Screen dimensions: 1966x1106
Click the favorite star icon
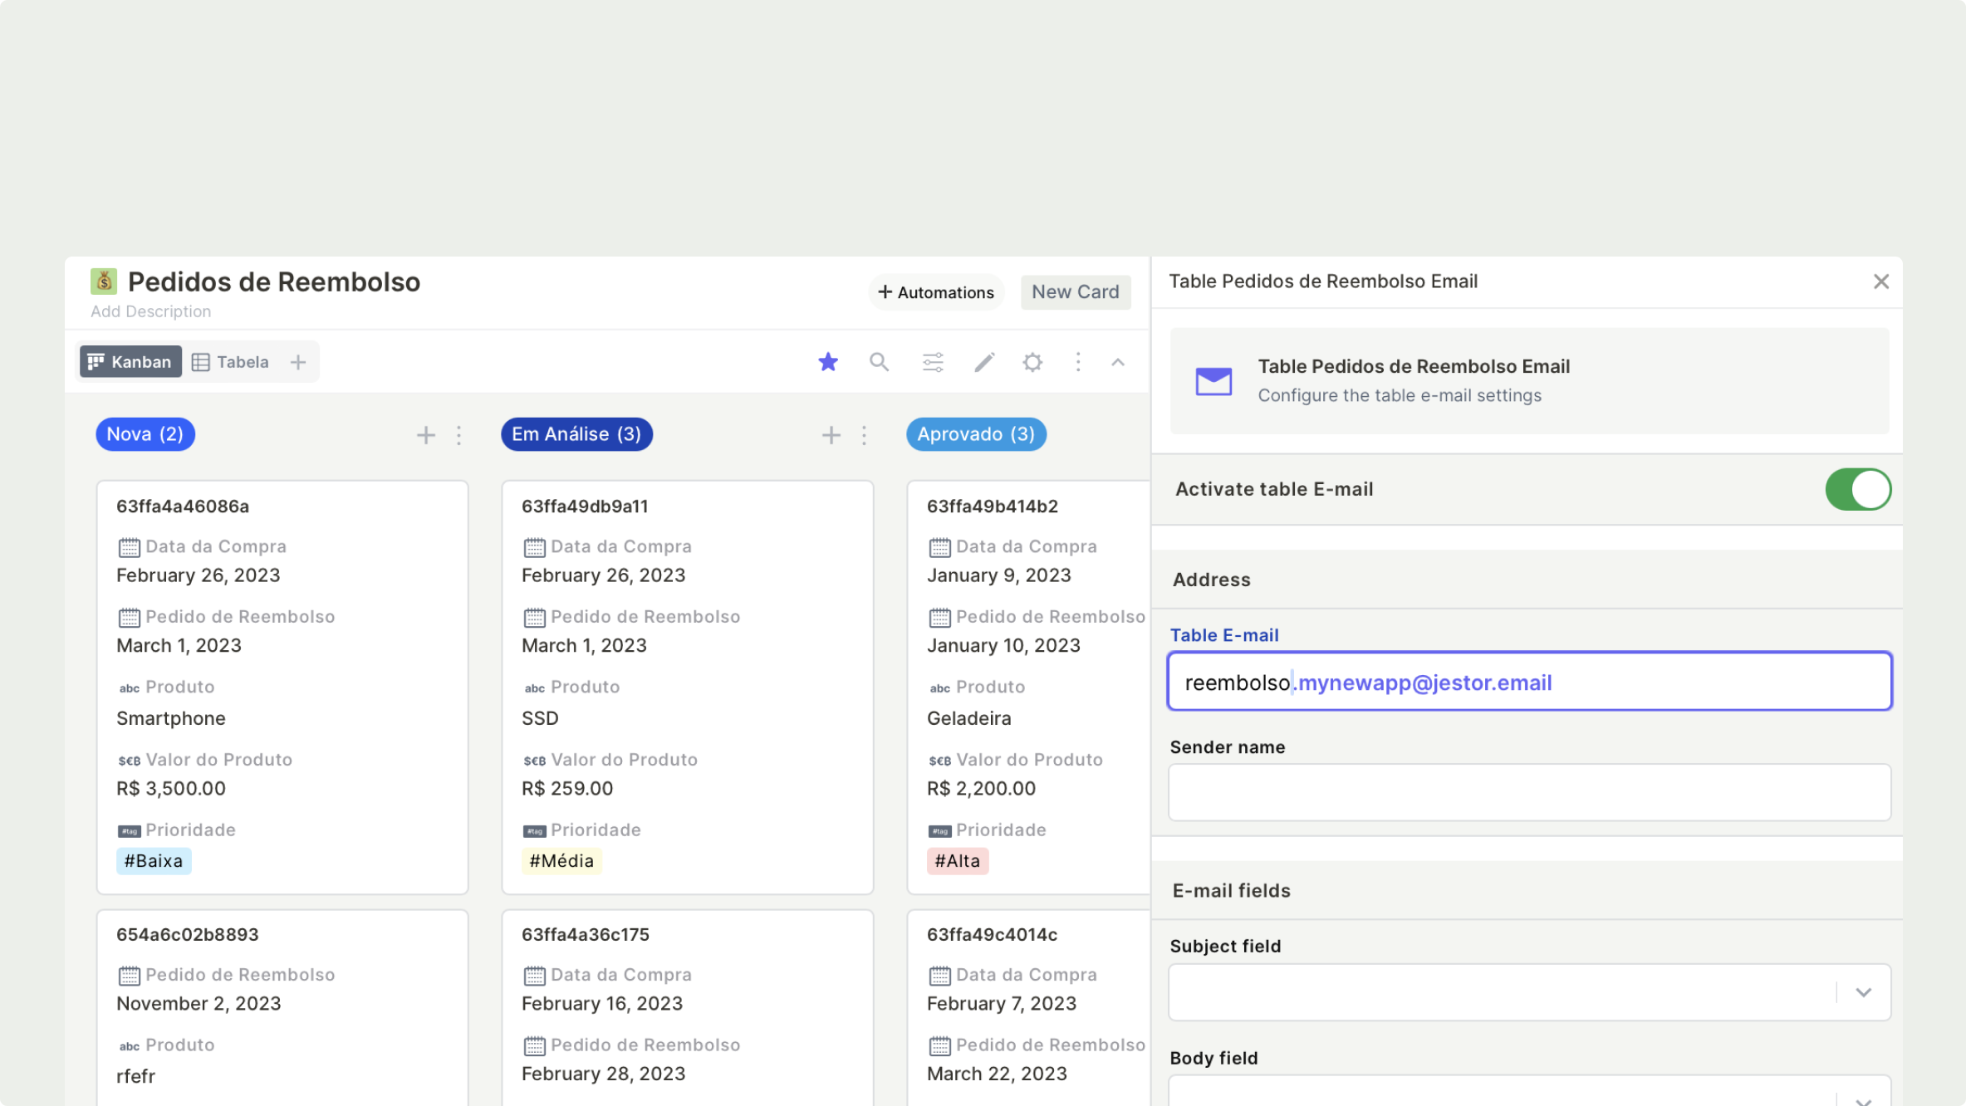(827, 362)
